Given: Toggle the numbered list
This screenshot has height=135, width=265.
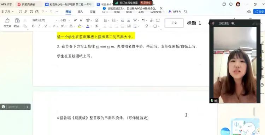Looking at the screenshot, I should click(114, 20).
